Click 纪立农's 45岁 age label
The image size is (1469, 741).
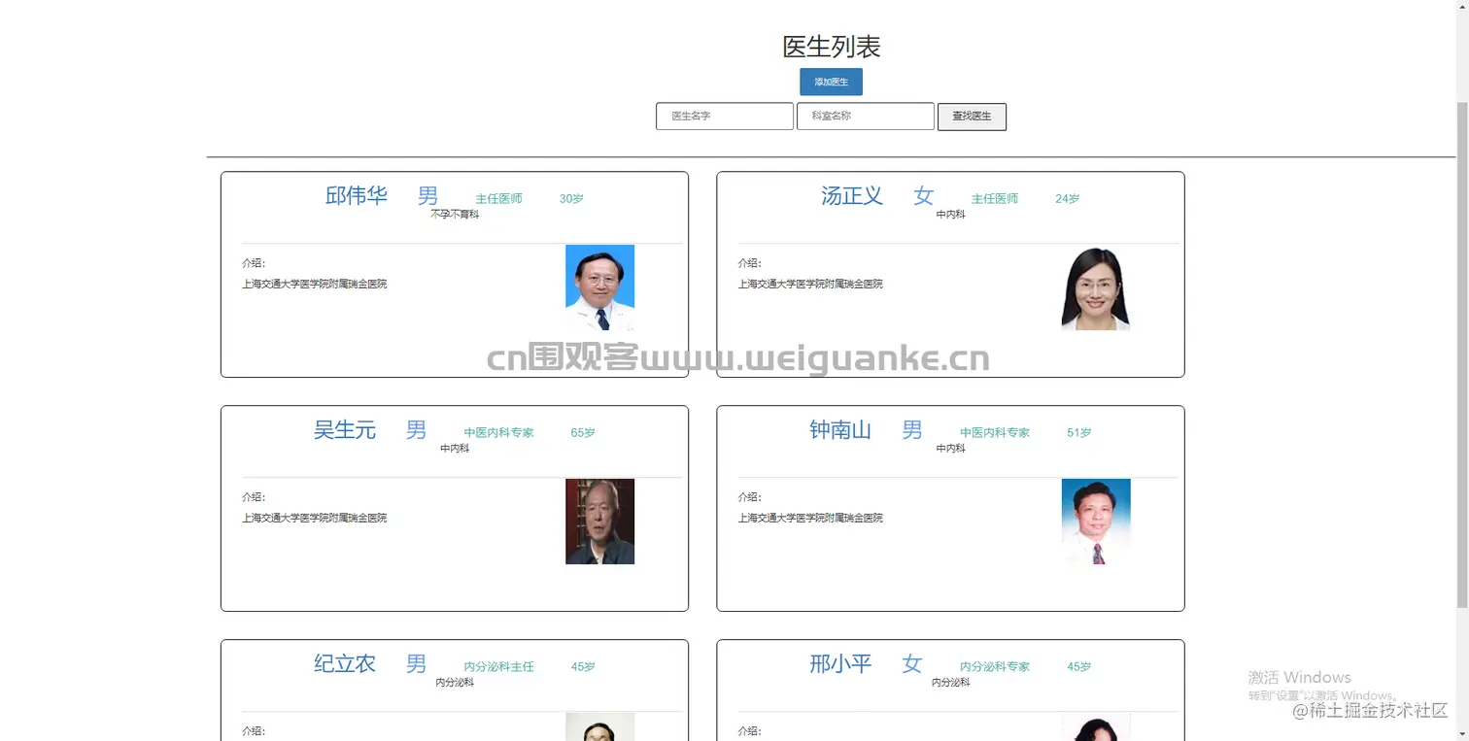(583, 667)
